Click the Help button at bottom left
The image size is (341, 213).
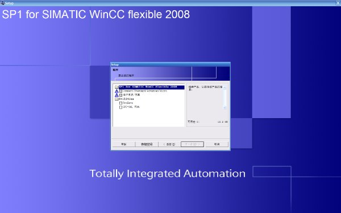123,144
